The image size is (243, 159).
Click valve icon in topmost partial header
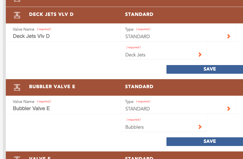17,1
